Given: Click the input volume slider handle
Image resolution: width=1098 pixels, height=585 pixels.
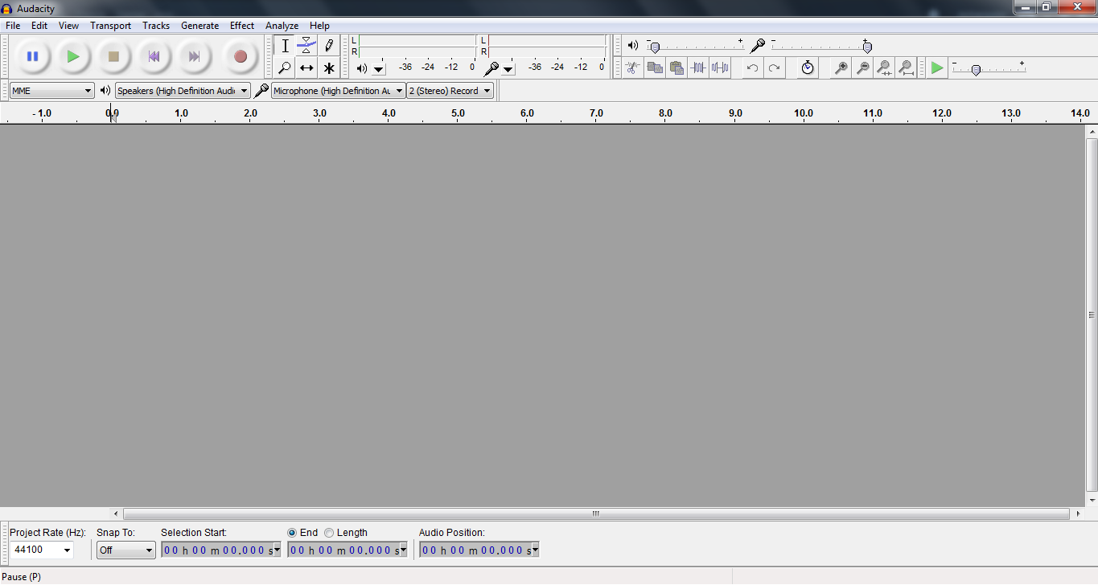Looking at the screenshot, I should (867, 48).
